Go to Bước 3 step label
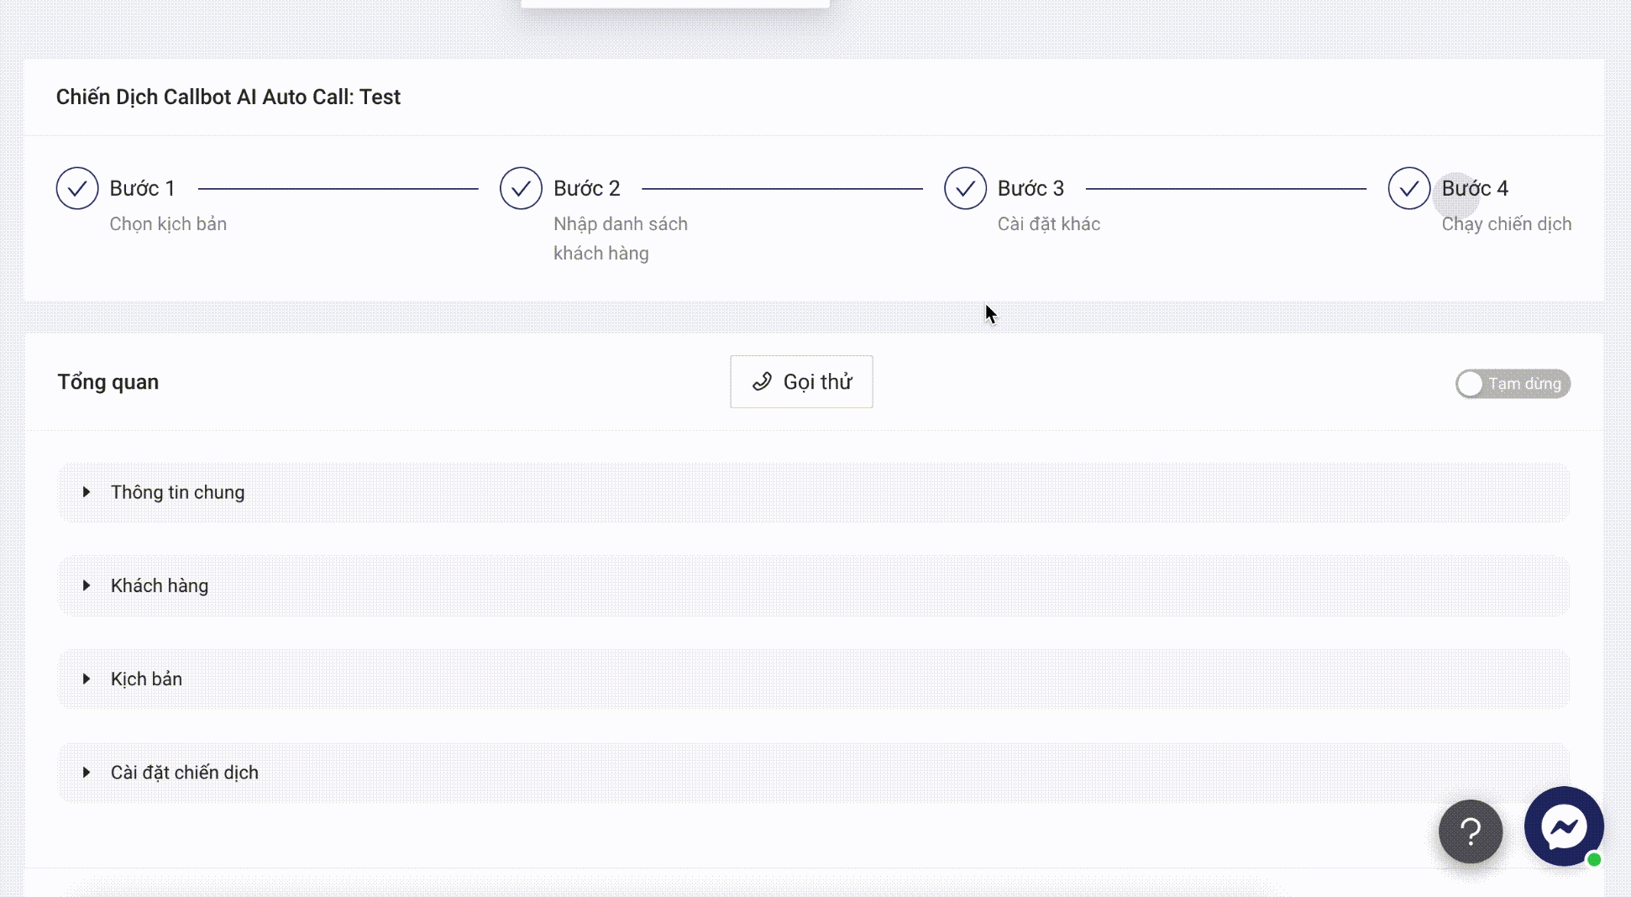 [x=1031, y=188]
